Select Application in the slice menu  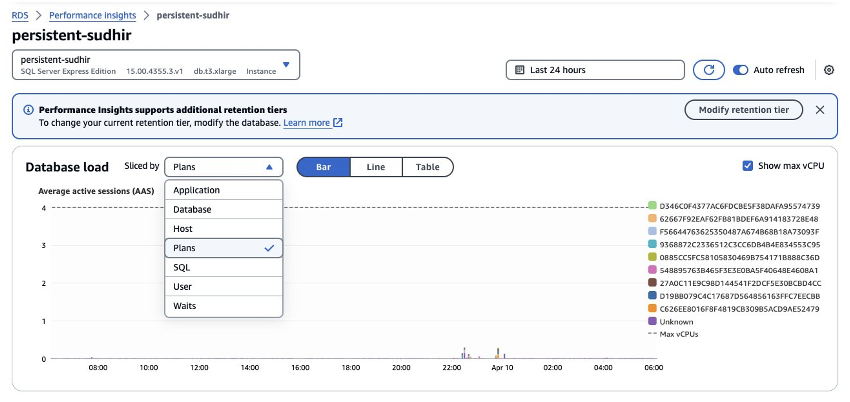pyautogui.click(x=224, y=190)
